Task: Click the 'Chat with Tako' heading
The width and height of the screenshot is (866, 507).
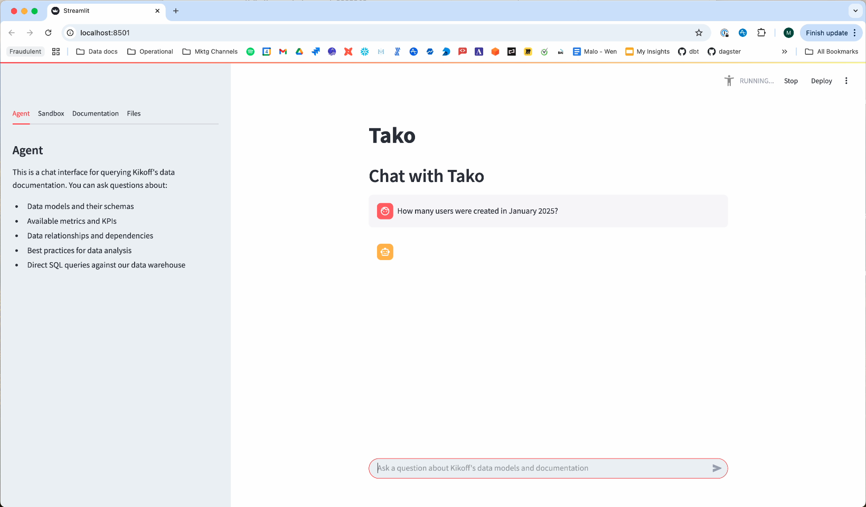Action: tap(427, 176)
